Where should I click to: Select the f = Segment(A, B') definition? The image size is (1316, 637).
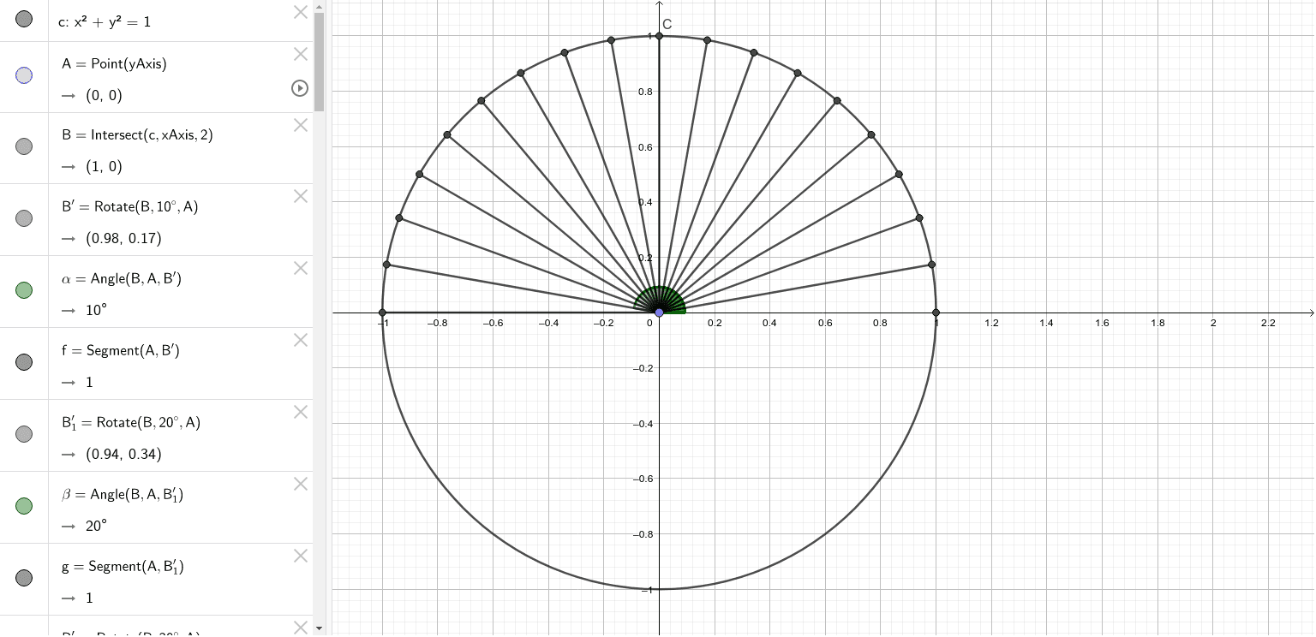(x=121, y=350)
